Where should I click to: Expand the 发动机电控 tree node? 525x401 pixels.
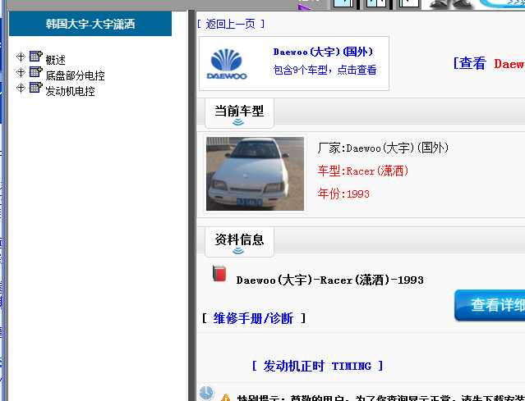pyautogui.click(x=21, y=88)
